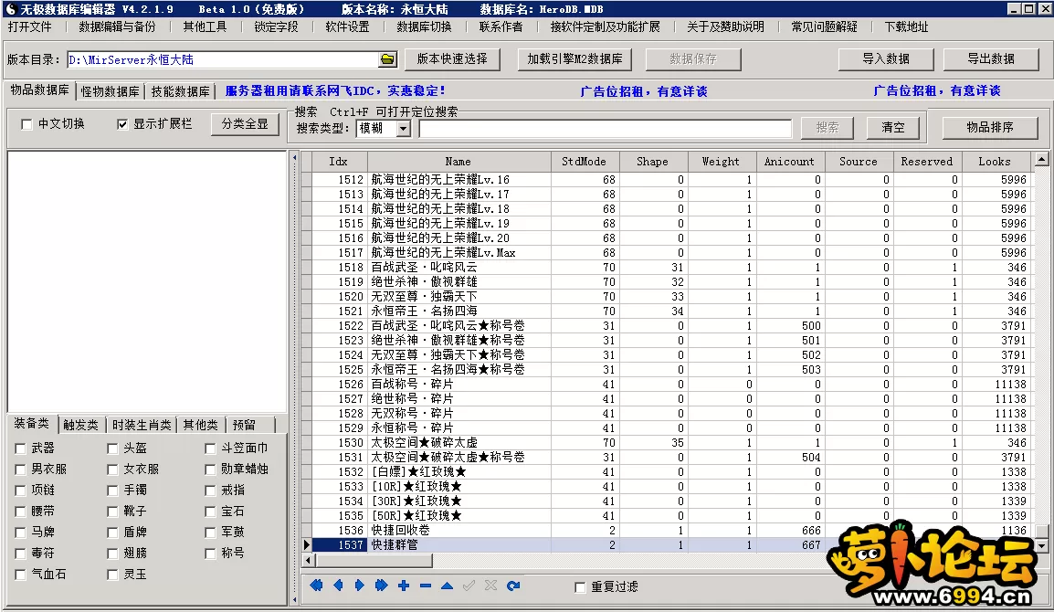Click the application title bar icon
Screen dimensions: 1054x612
[10, 9]
